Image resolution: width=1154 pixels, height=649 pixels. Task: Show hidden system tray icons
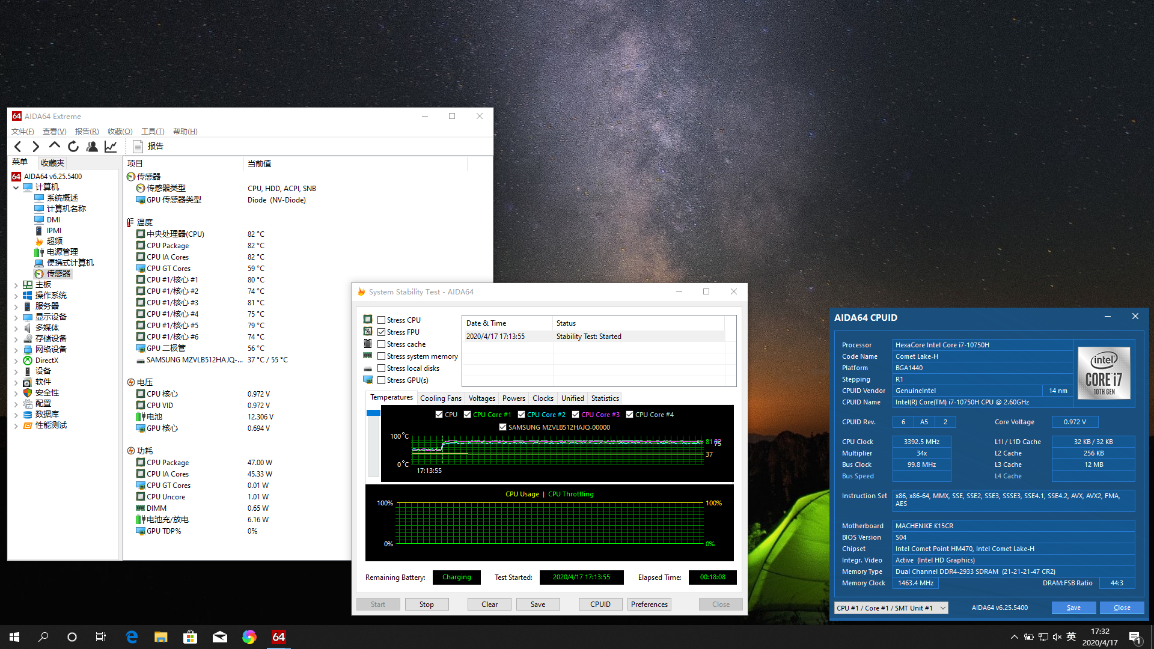pos(1014,637)
